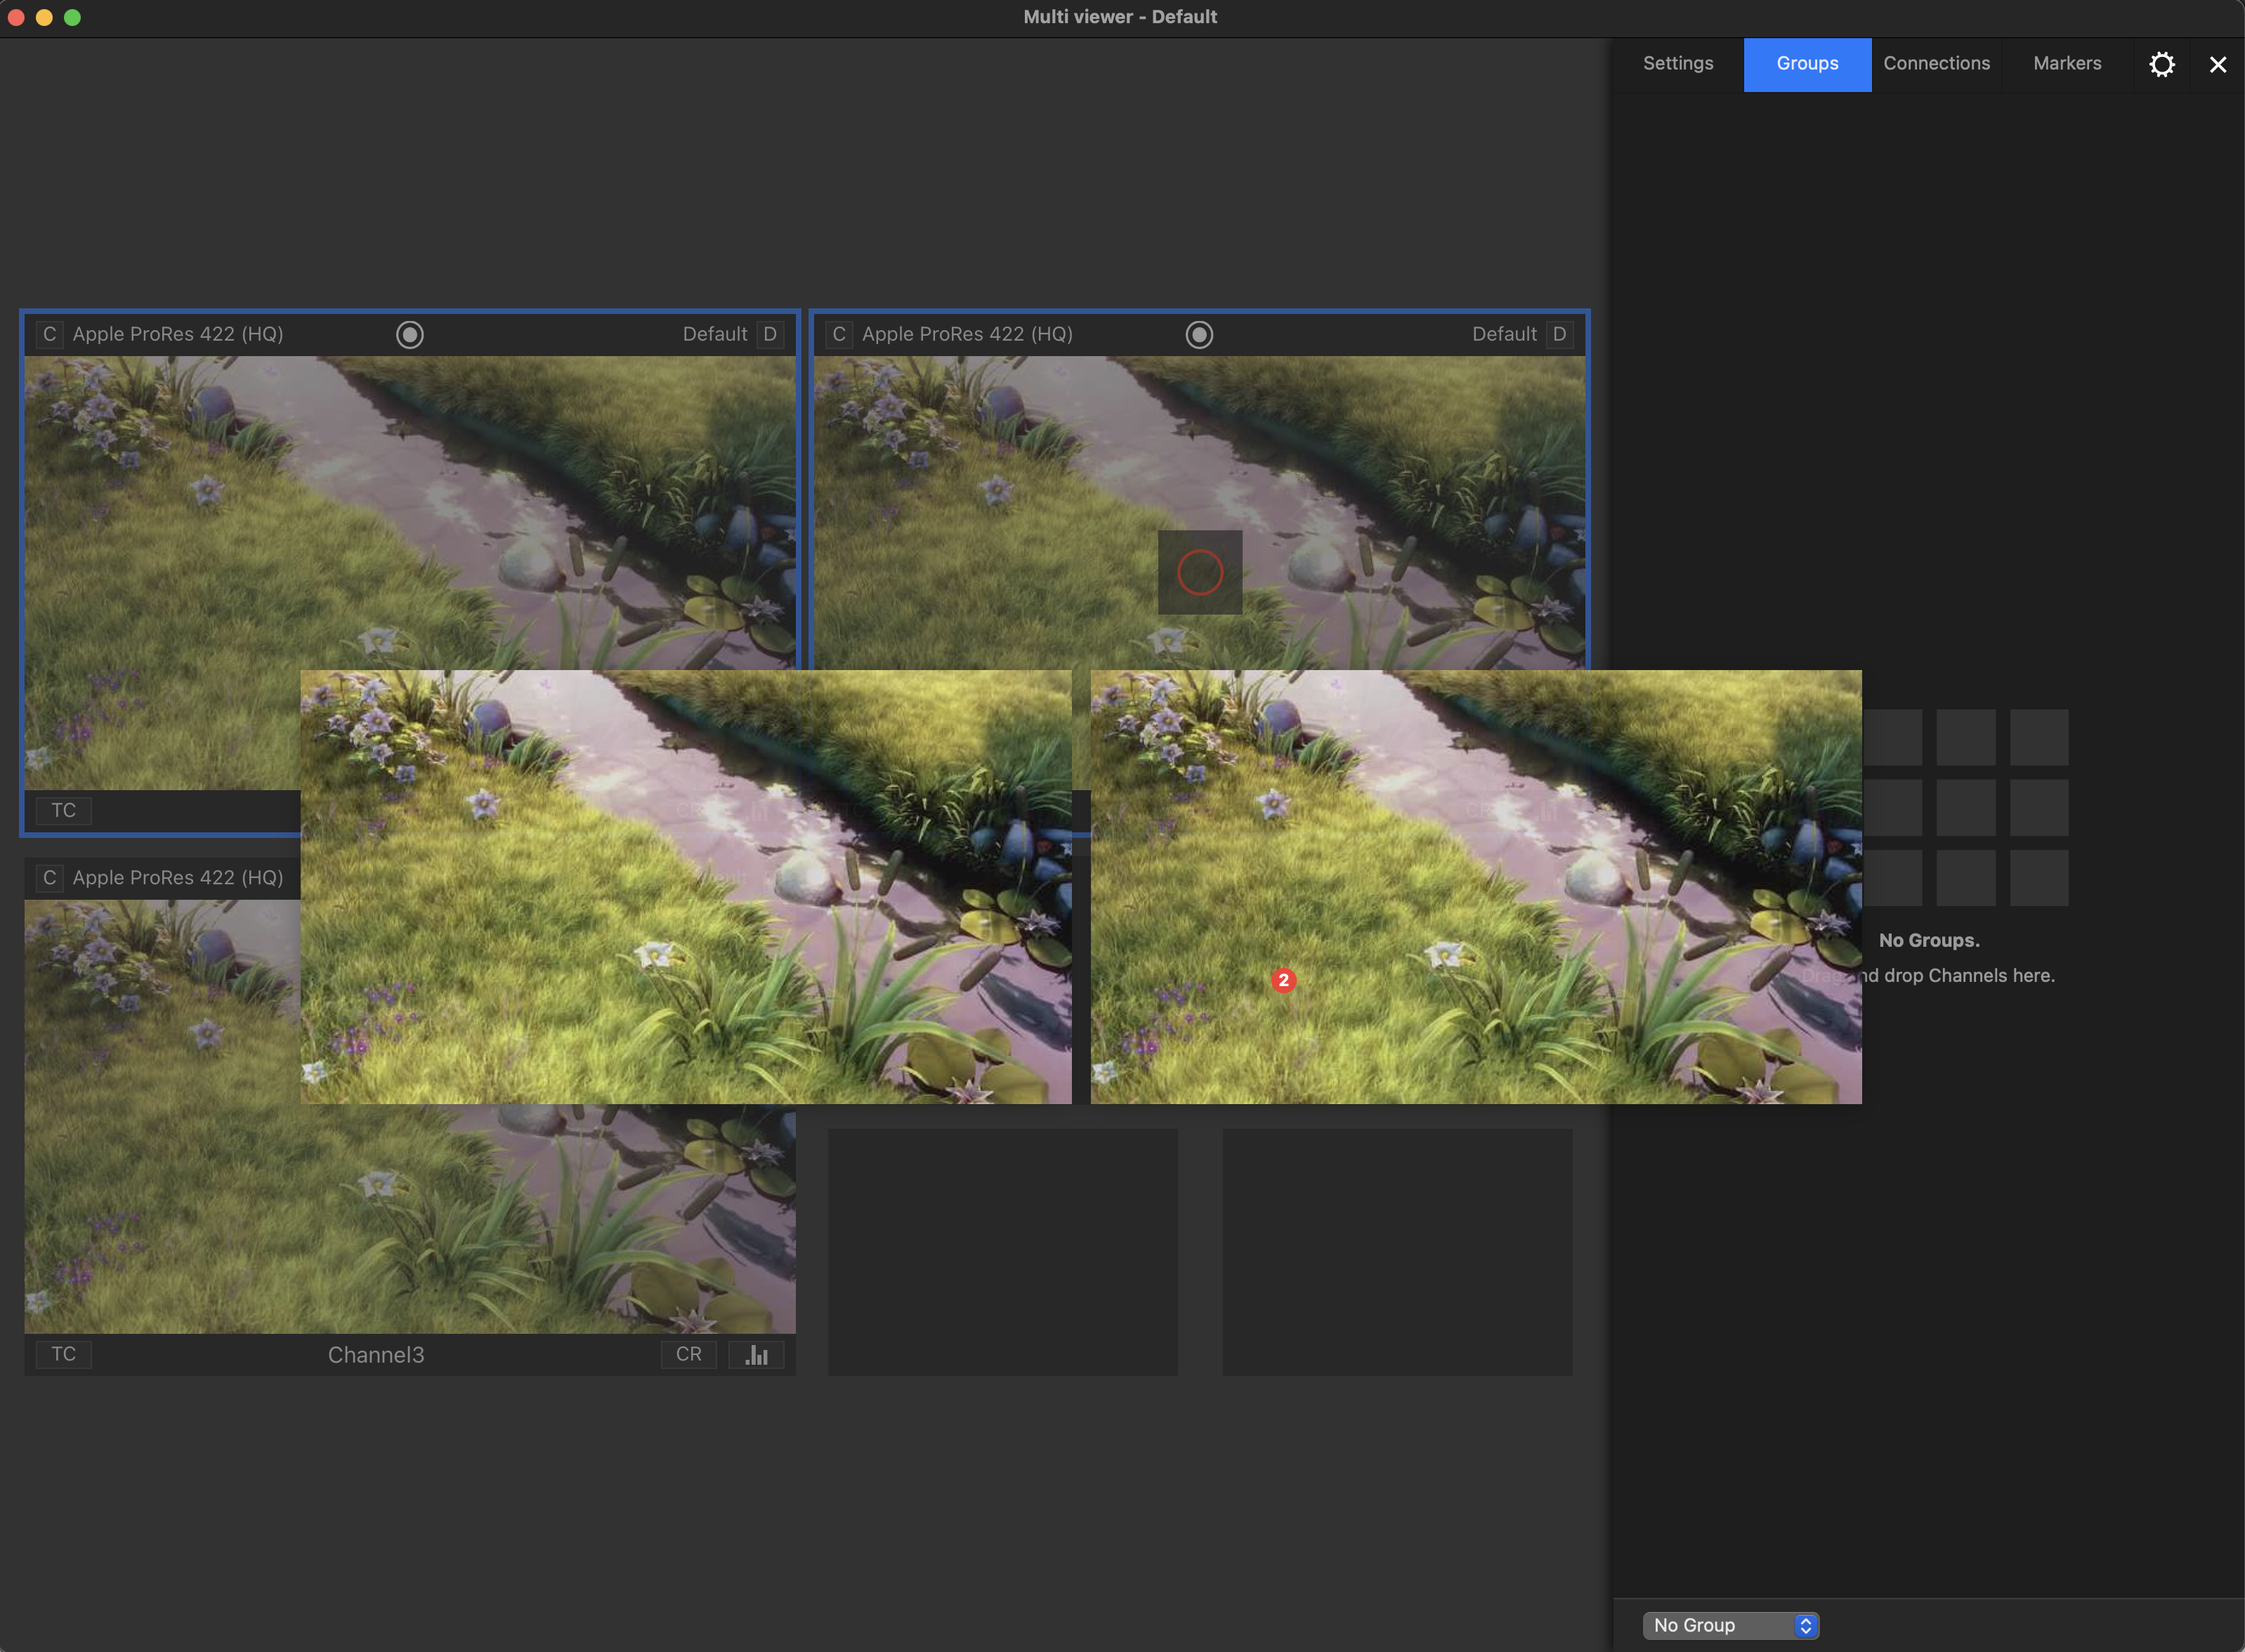
Task: Click Apple ProRes 422 (HQ) on the top-right channel
Action: (967, 334)
